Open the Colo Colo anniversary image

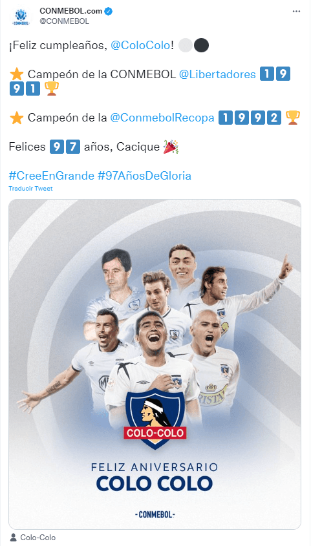click(155, 364)
